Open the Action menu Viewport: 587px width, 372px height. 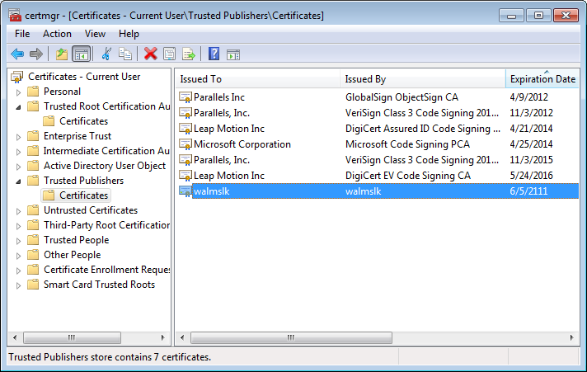(x=57, y=34)
